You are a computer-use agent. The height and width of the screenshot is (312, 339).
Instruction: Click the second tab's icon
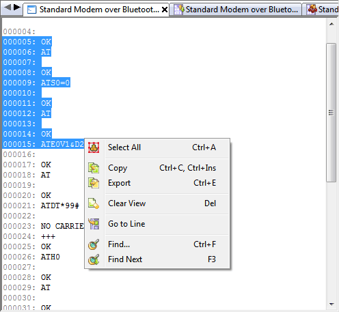179,10
